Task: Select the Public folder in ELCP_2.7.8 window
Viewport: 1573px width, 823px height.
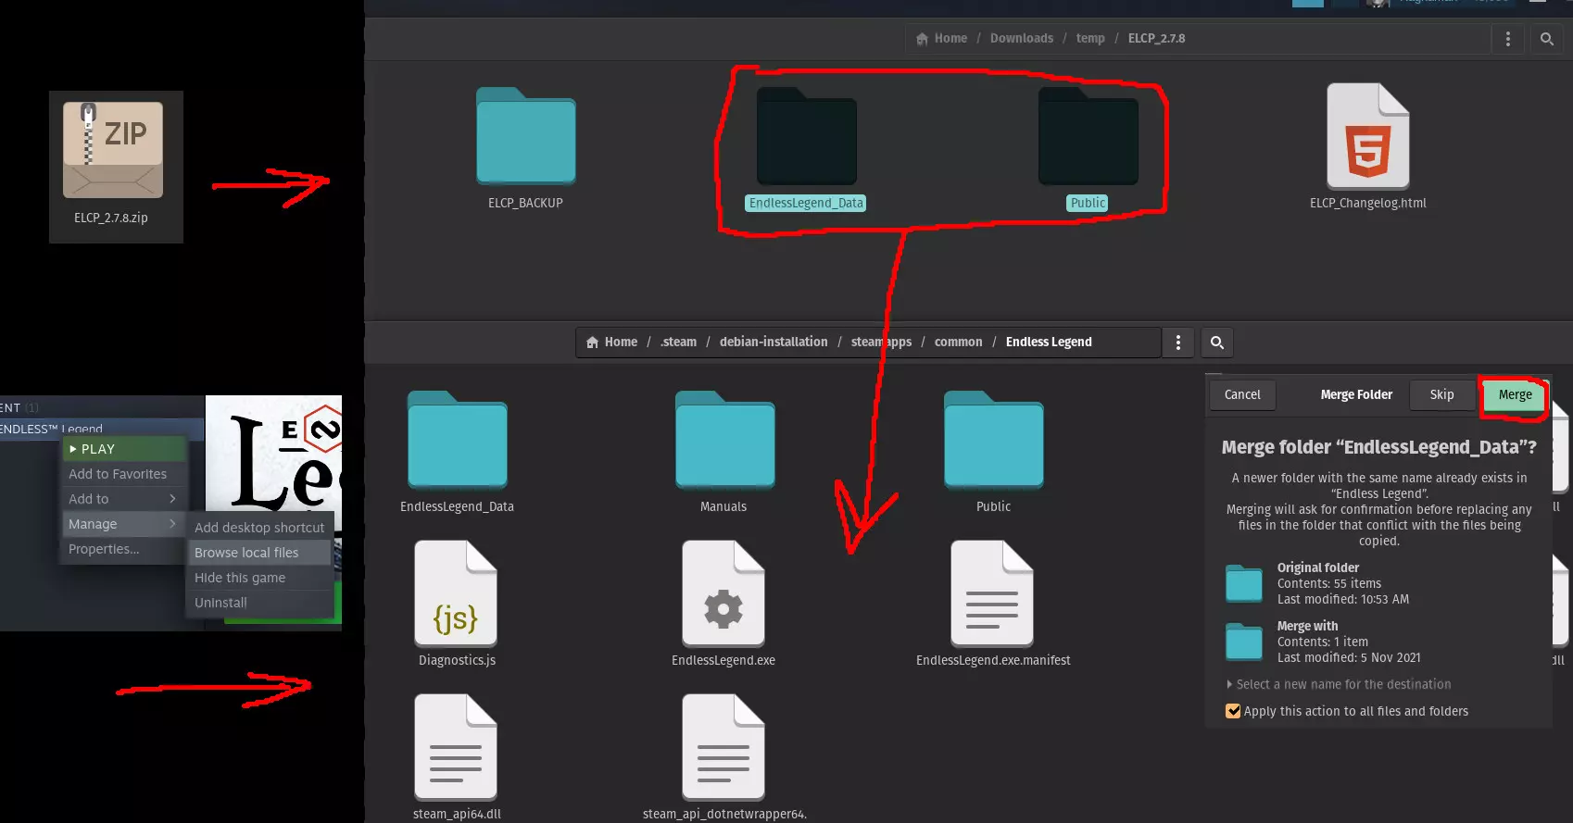Action: (x=1089, y=135)
